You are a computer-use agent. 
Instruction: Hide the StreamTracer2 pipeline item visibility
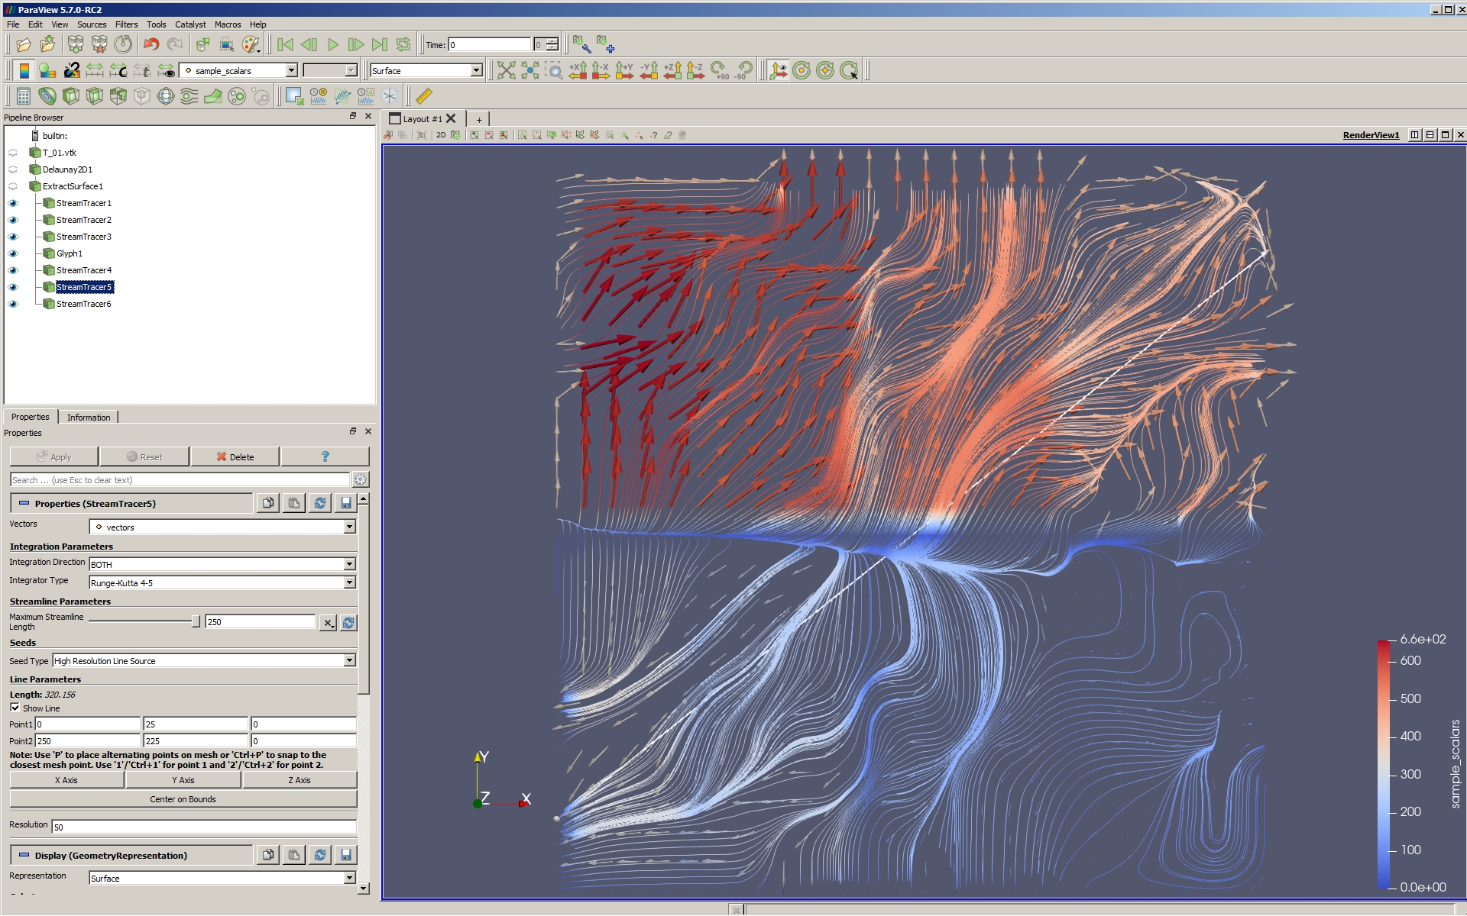(13, 220)
